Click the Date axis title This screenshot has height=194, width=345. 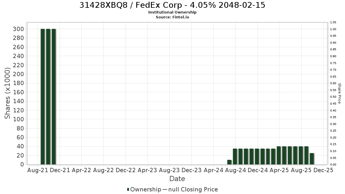point(177,179)
